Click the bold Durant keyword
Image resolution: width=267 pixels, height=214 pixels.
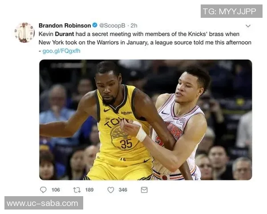pyautogui.click(x=65, y=34)
